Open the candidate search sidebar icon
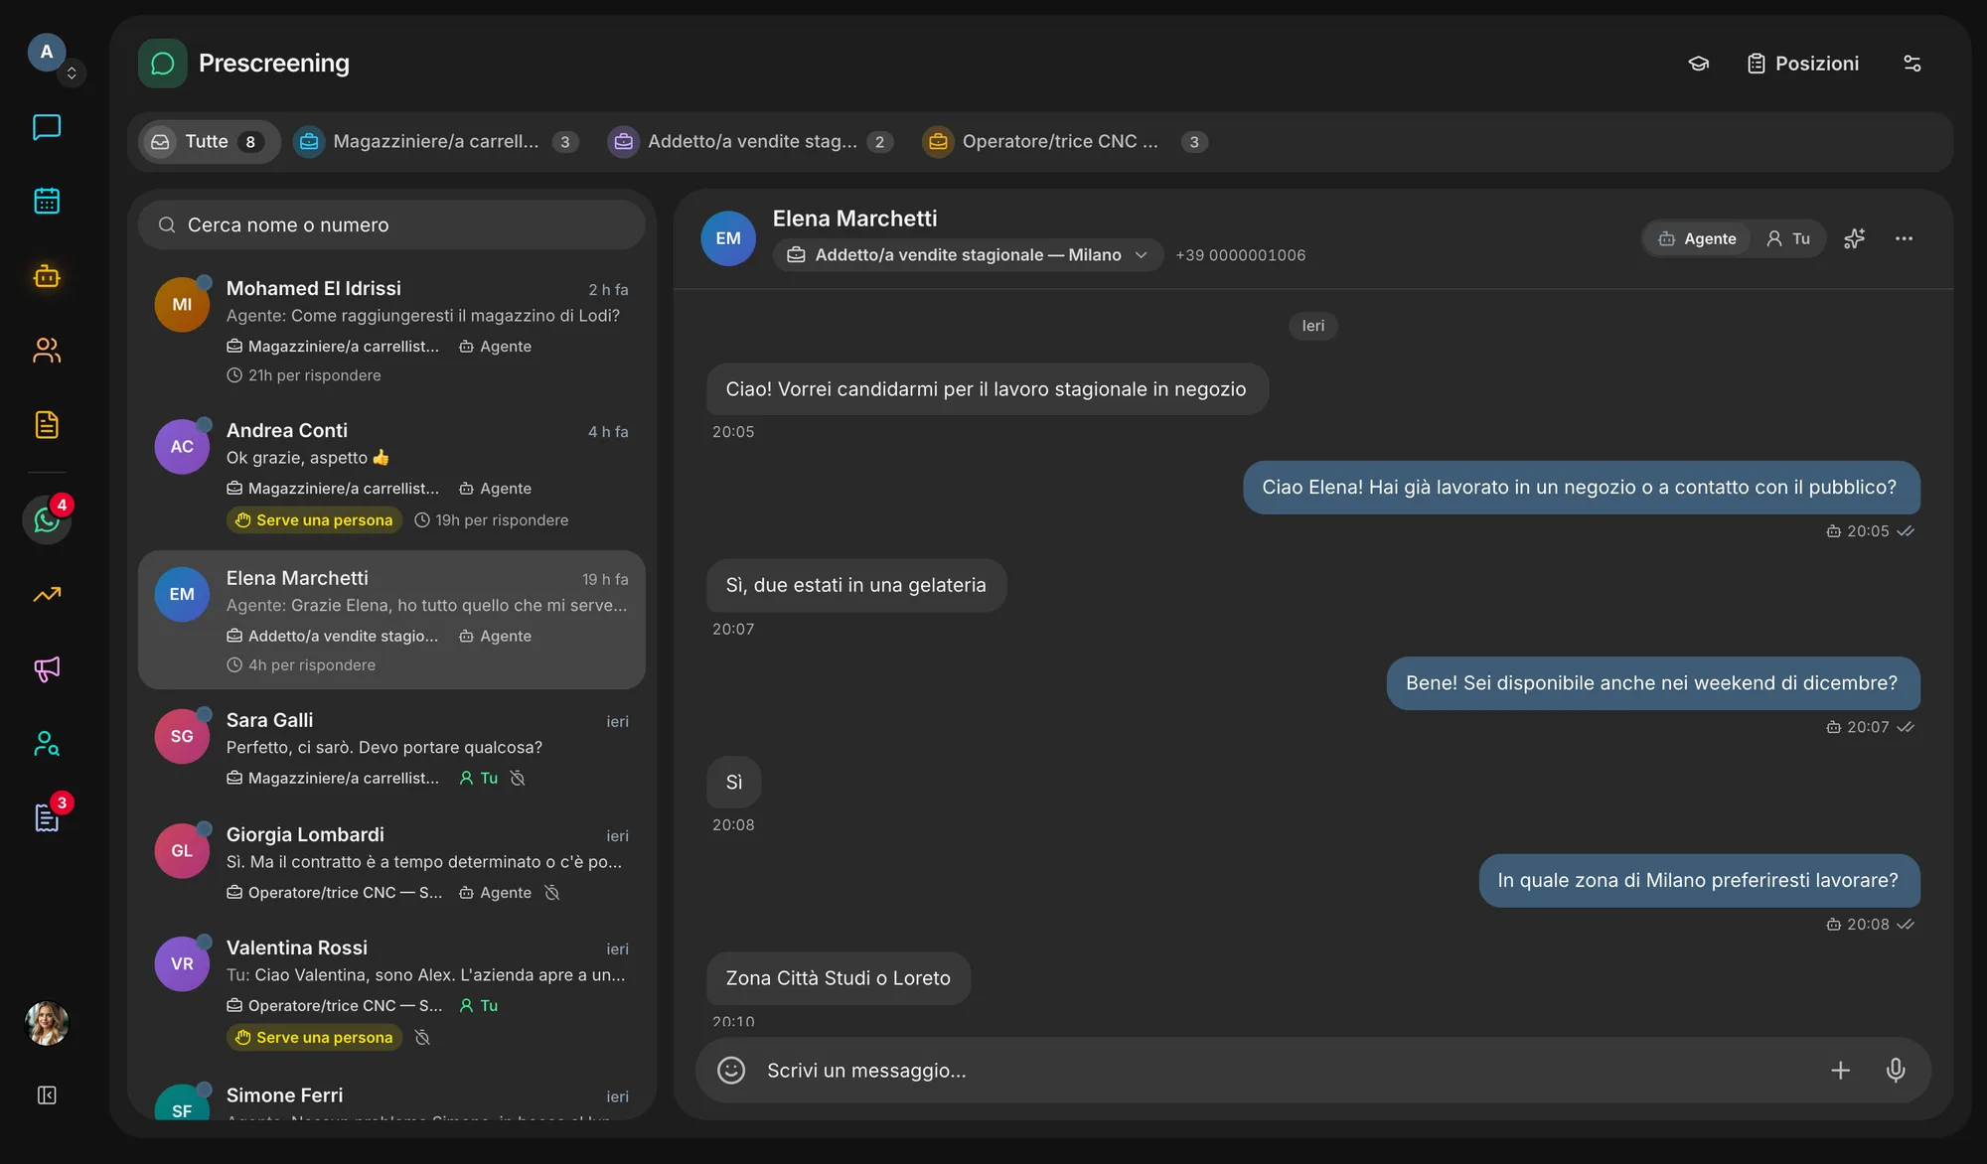The image size is (1987, 1164). click(x=47, y=744)
